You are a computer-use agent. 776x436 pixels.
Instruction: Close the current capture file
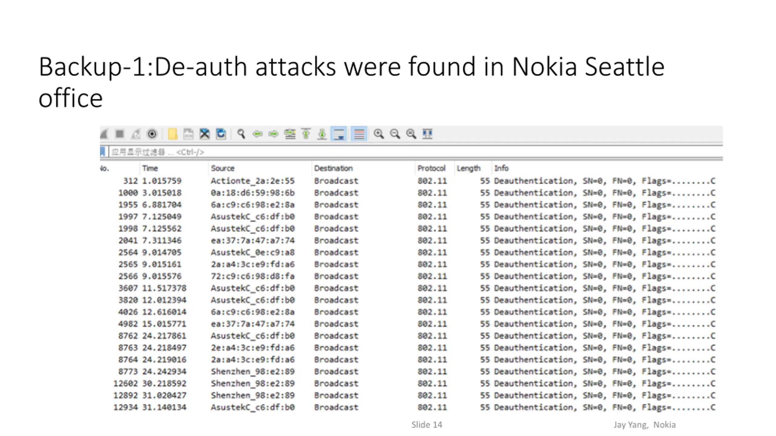coord(205,134)
